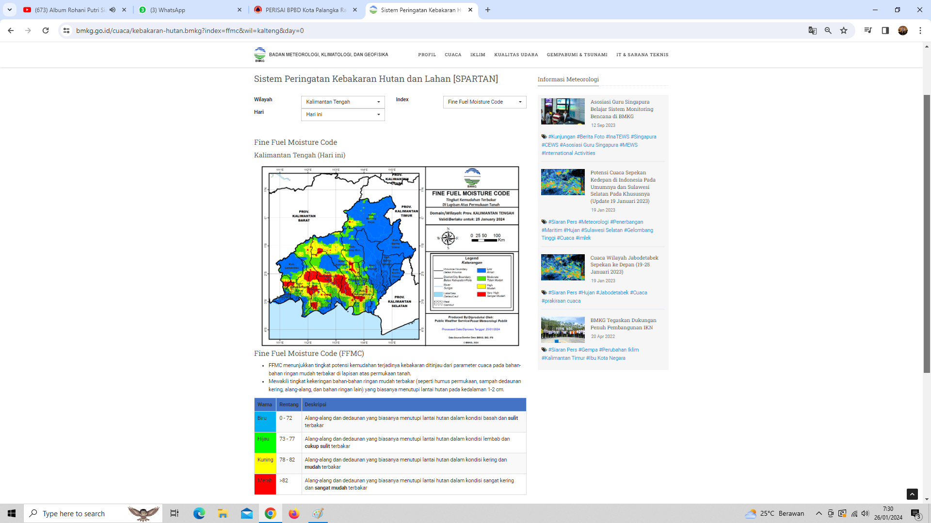Image resolution: width=931 pixels, height=523 pixels.
Task: Open article Potensi Cuaca Sepekan Kedepan di Indonesia
Action: pyautogui.click(x=623, y=187)
